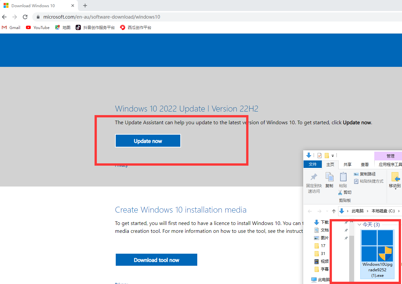Click the browser address bar URL
This screenshot has height=284, width=402.
[101, 17]
